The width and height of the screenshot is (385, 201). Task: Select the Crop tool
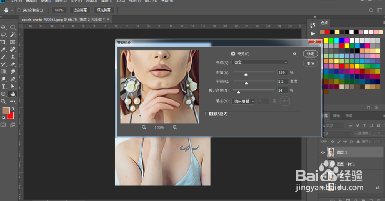pyautogui.click(x=3, y=42)
